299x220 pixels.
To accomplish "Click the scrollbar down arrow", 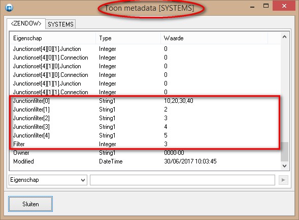I will tap(284, 166).
